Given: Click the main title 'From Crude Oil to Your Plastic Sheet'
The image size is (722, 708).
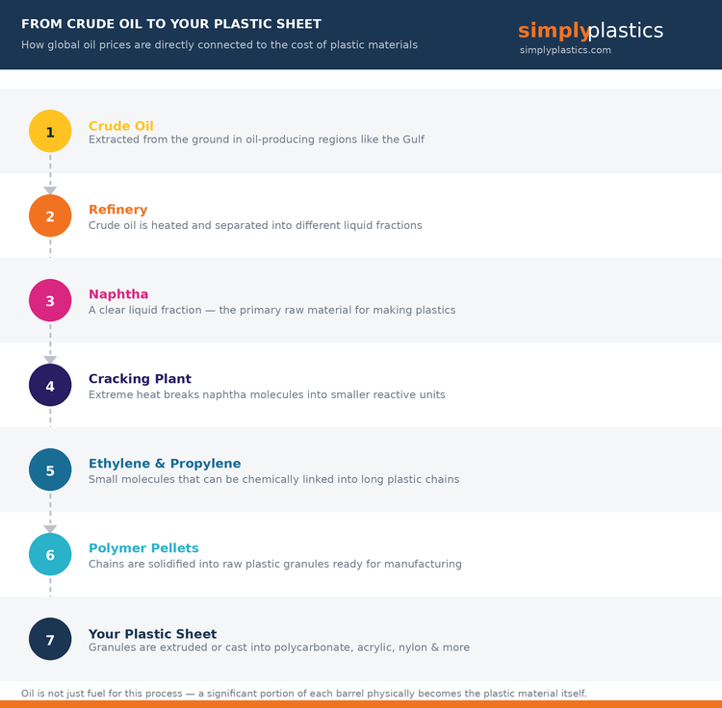Looking at the screenshot, I should coord(171,24).
